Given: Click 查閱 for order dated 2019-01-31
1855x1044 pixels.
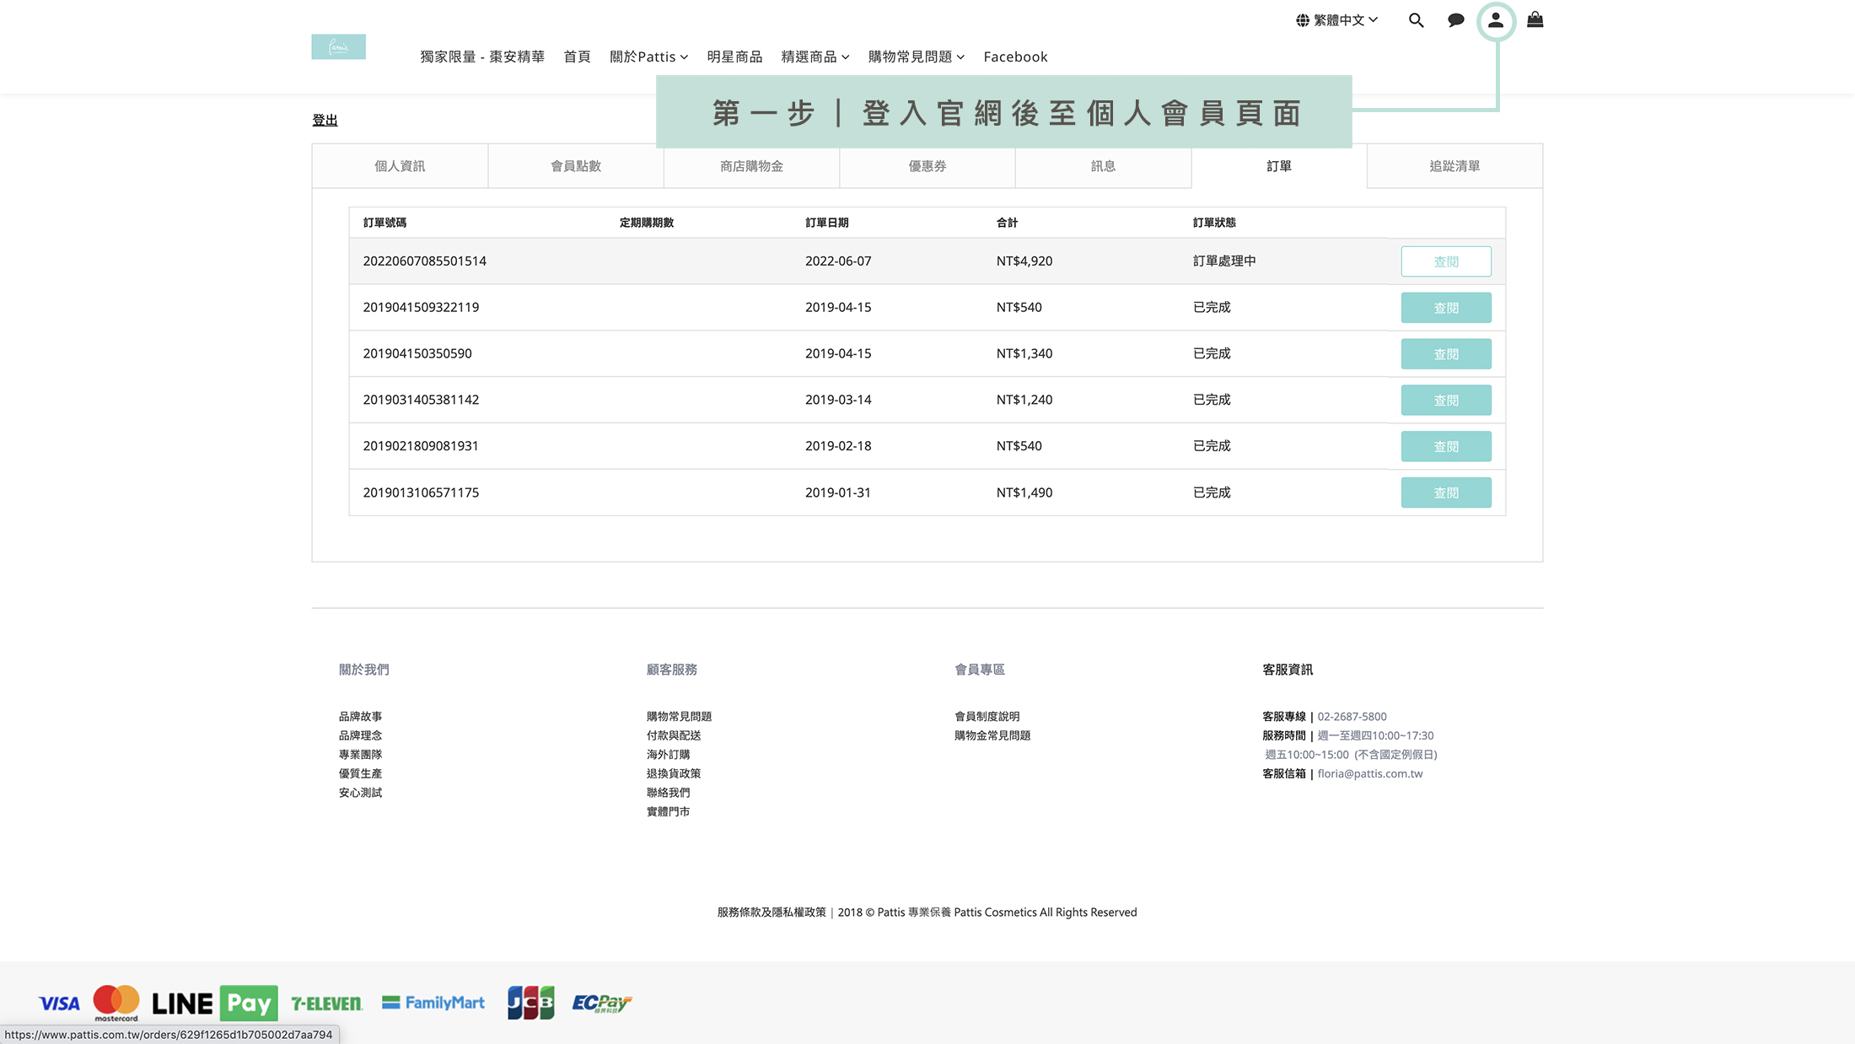Looking at the screenshot, I should (x=1445, y=492).
